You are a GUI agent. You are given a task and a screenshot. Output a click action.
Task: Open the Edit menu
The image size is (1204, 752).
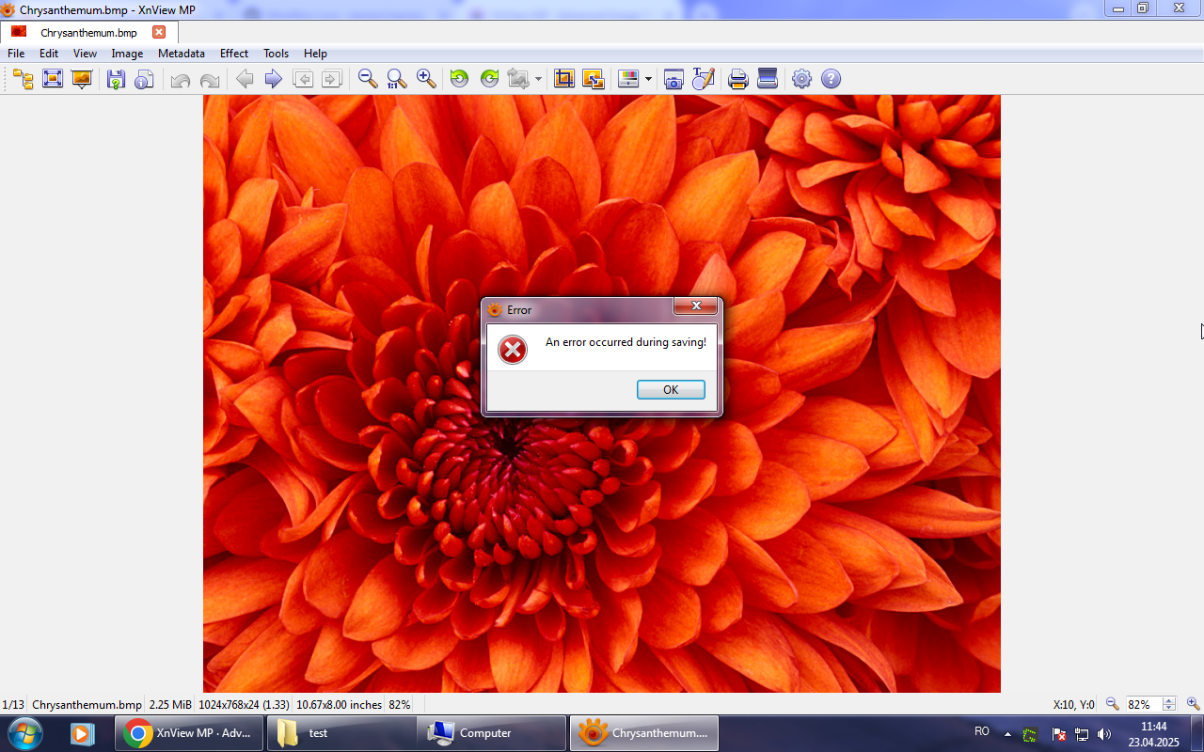tap(49, 54)
